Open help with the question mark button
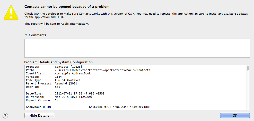This screenshot has height=121, width=254. coord(5,116)
